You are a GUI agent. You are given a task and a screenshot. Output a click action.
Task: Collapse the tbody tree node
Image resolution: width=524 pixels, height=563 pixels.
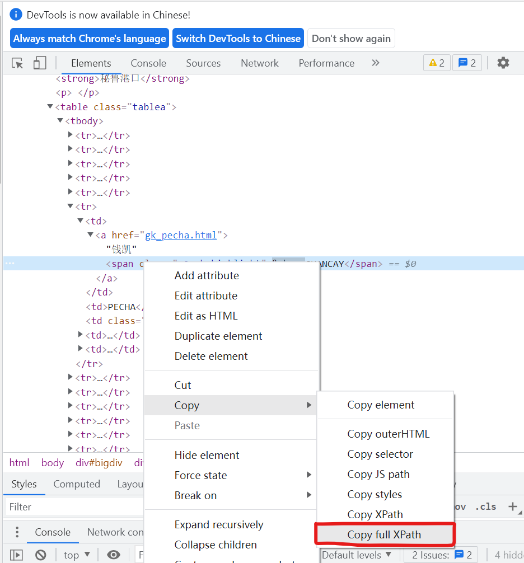60,120
